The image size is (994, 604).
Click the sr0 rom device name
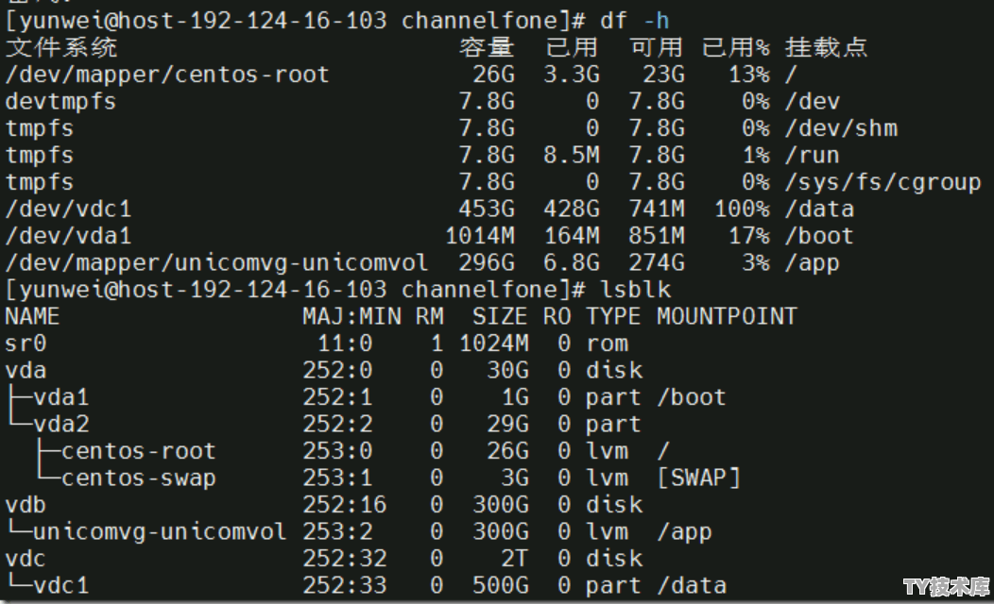(x=26, y=344)
